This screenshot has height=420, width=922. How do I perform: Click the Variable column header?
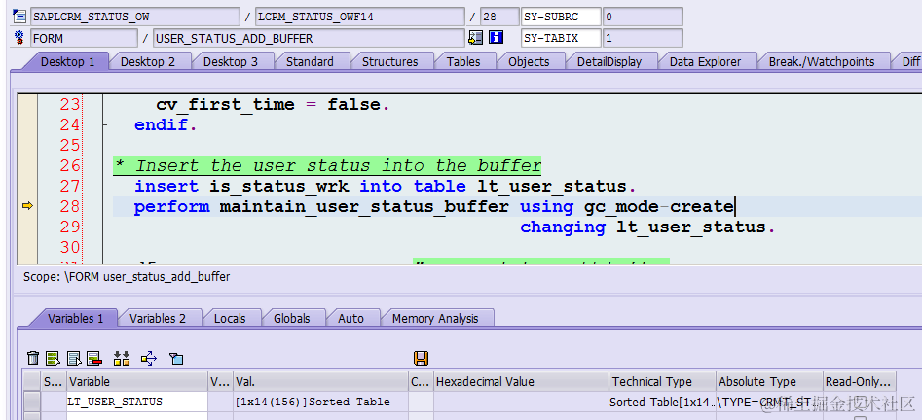(x=137, y=382)
